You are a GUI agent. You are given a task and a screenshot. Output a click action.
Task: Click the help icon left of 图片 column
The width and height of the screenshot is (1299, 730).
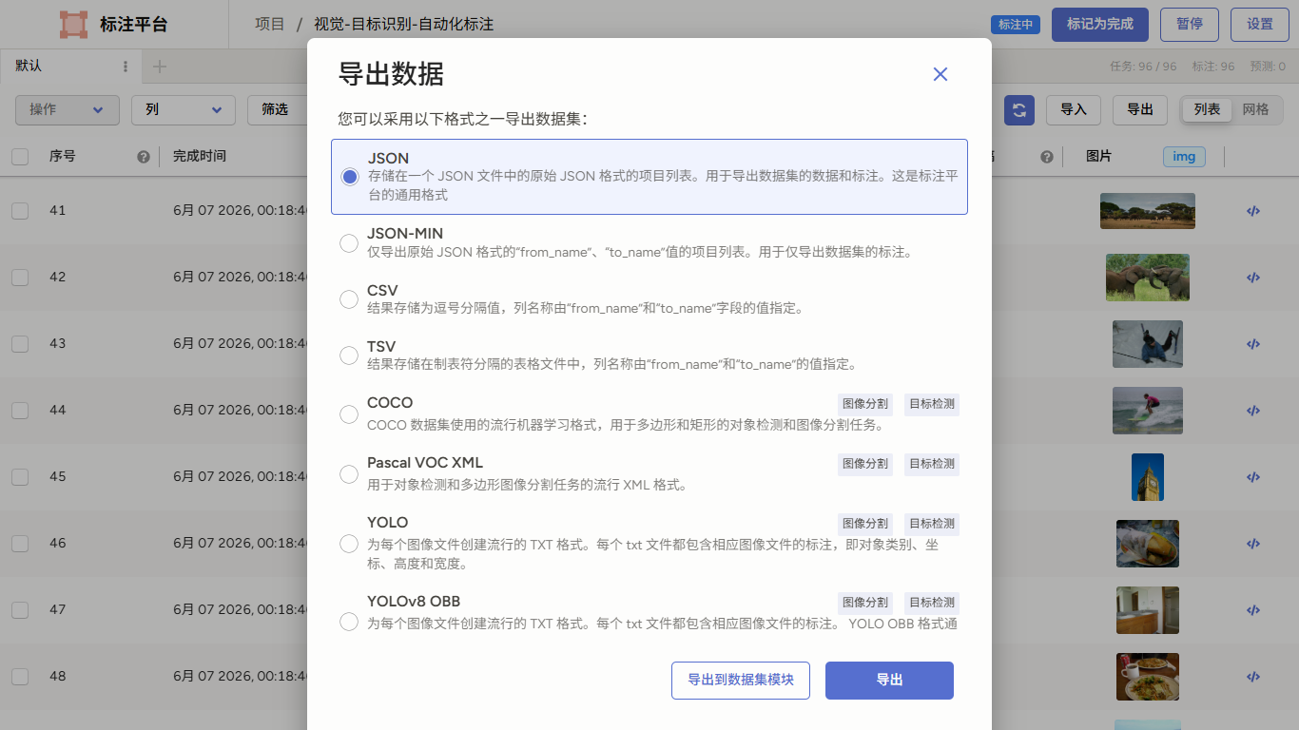pyautogui.click(x=1047, y=157)
